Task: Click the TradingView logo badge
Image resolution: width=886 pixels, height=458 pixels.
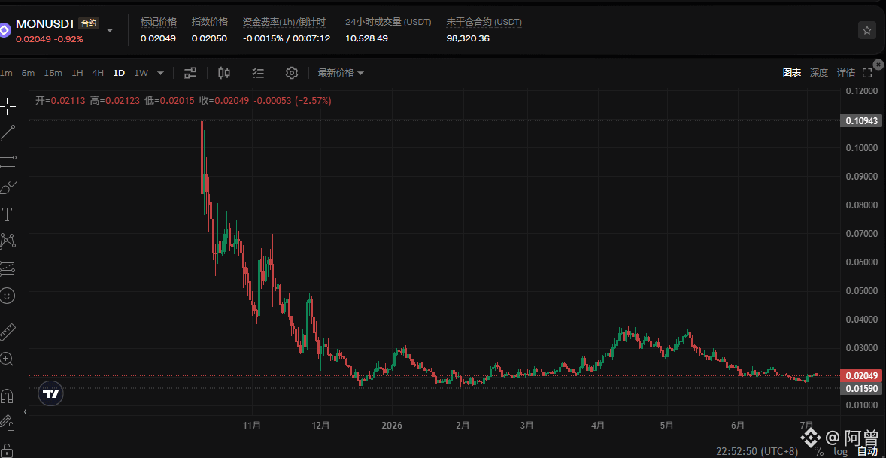Action: tap(51, 393)
